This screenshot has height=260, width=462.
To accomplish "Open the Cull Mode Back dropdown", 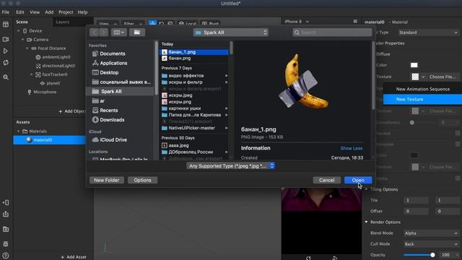I will tap(431, 244).
